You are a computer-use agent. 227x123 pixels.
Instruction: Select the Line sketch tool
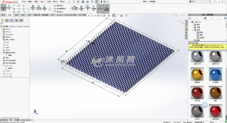point(14,6)
